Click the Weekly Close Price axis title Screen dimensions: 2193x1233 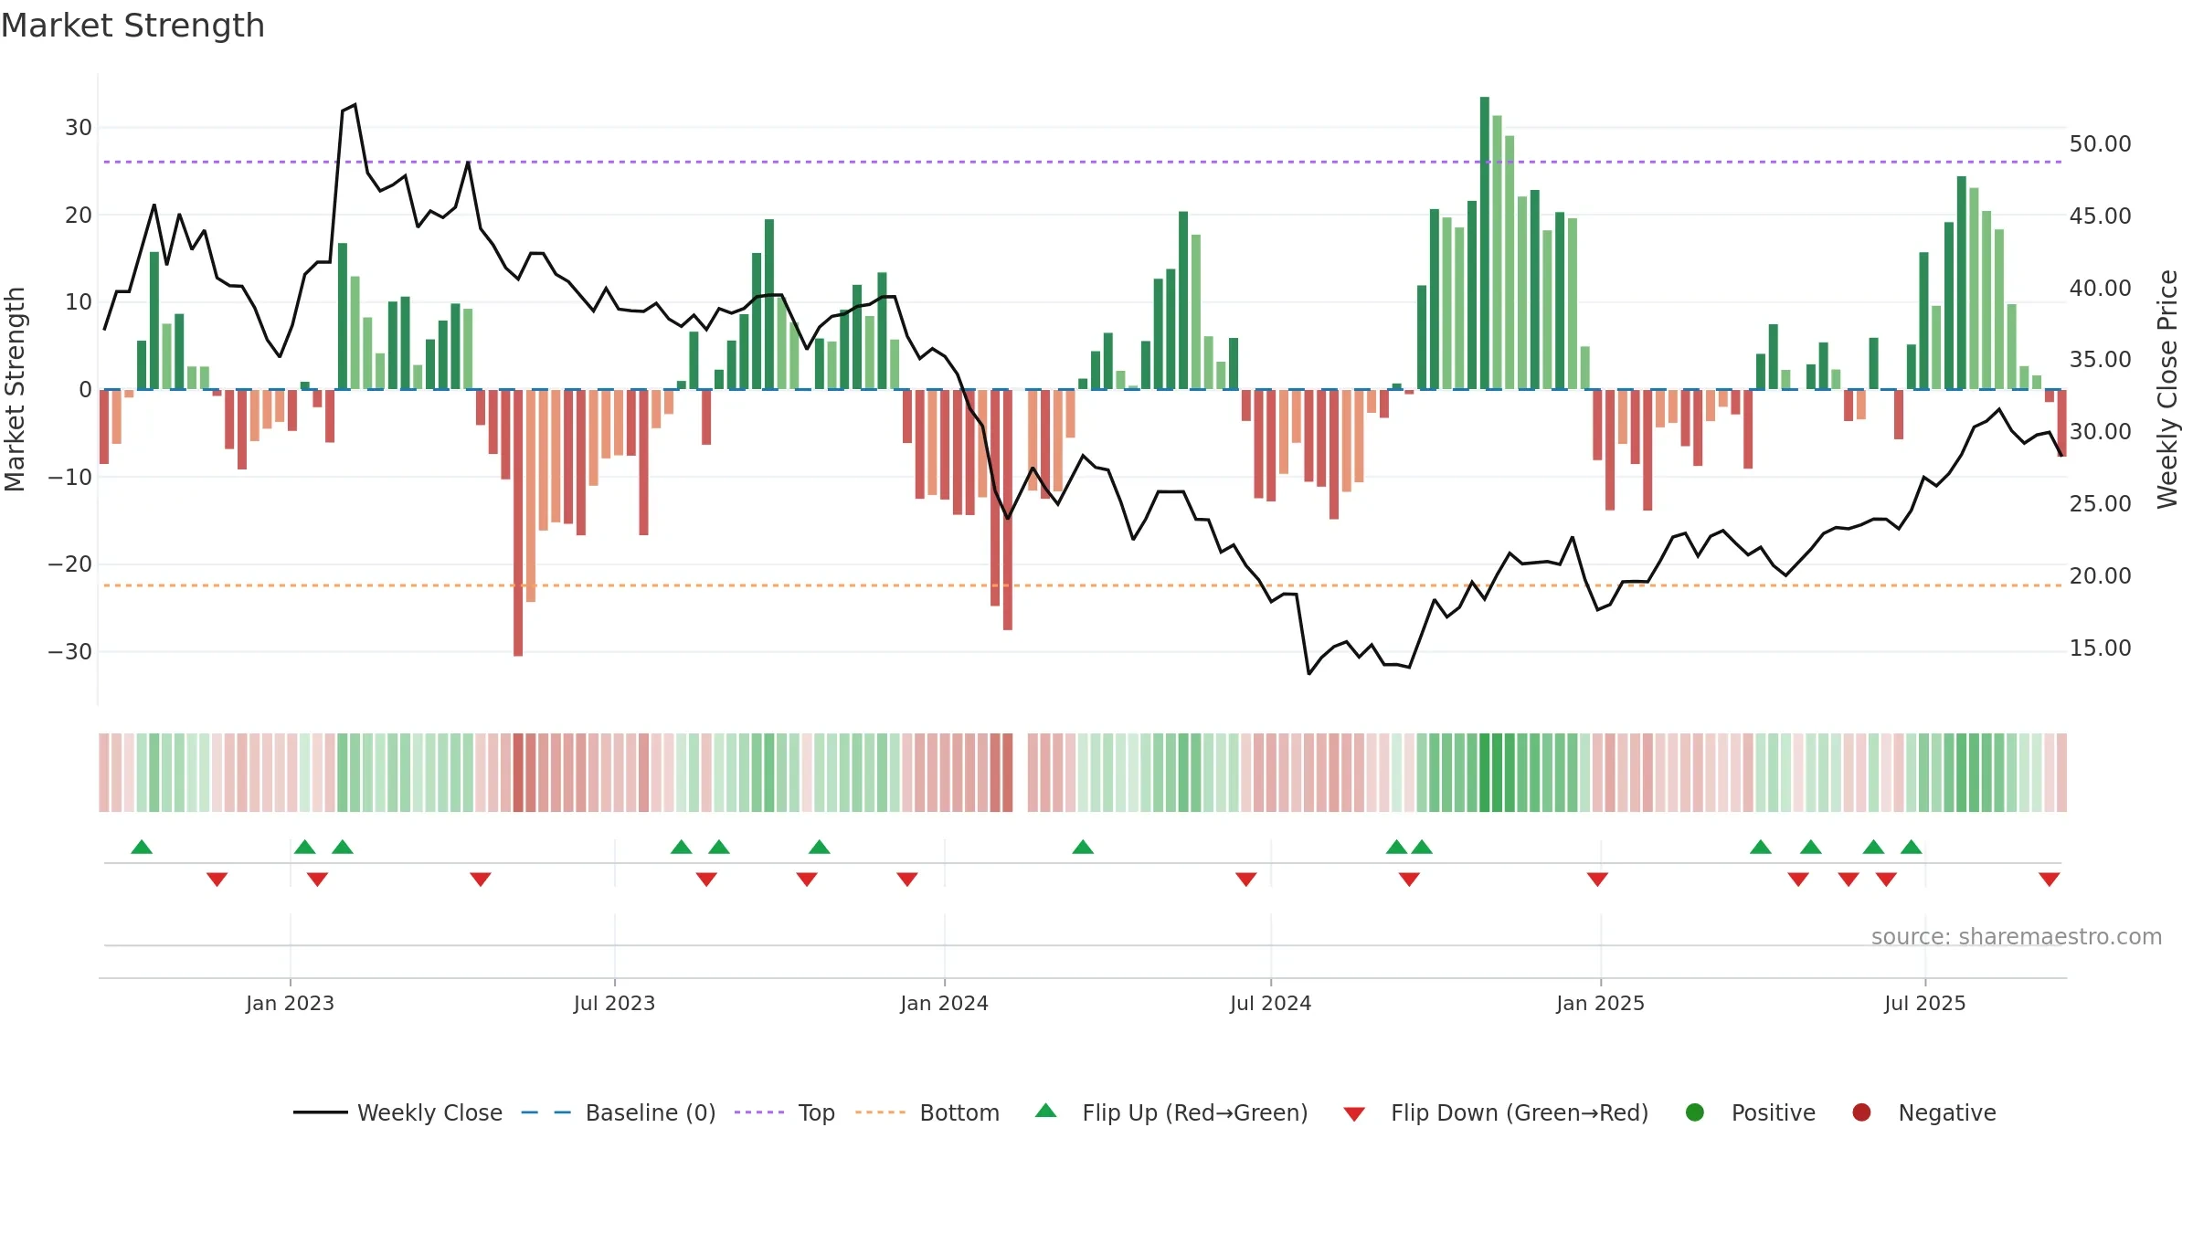coord(2167,389)
